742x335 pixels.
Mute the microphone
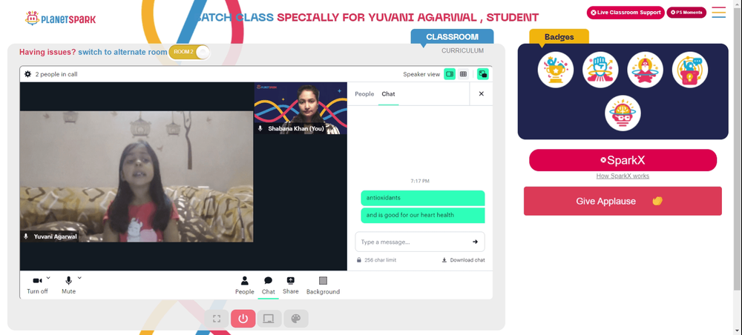pyautogui.click(x=68, y=285)
